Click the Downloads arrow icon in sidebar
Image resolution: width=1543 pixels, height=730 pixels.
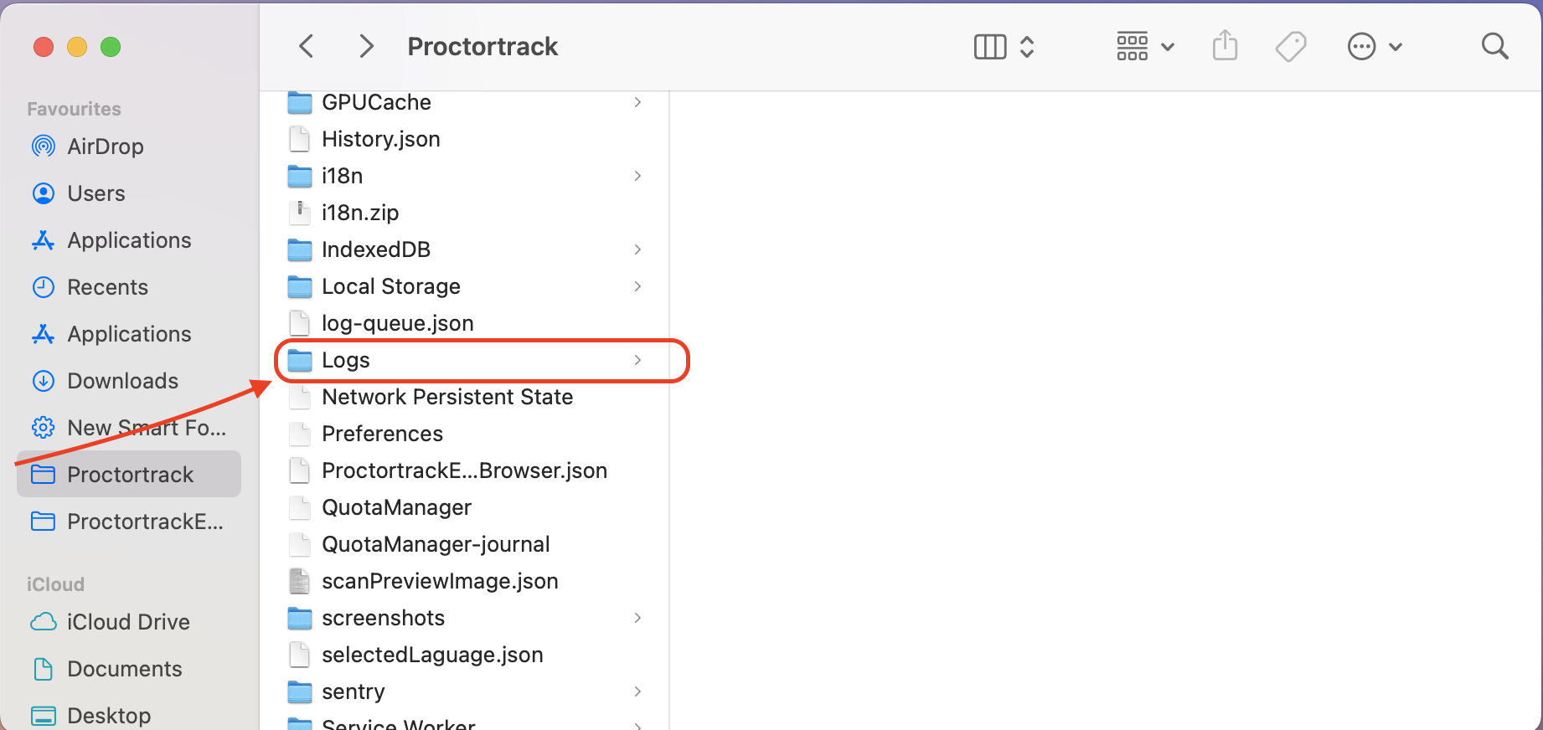point(44,381)
